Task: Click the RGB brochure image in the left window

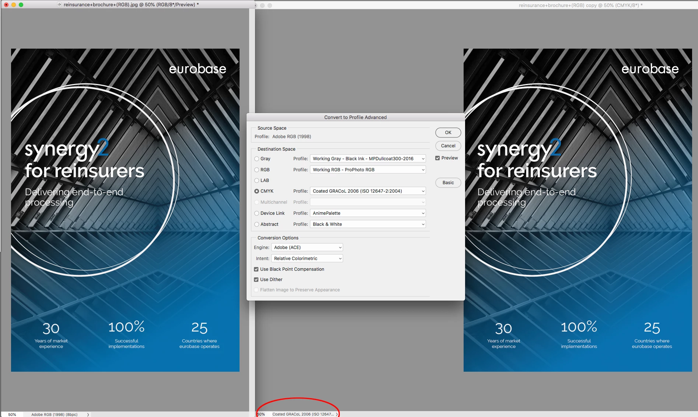Action: pyautogui.click(x=125, y=210)
